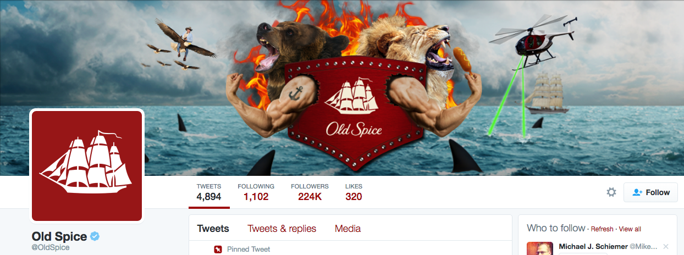Open the Following 1,102 list
Screen dimensions: 684x255
[256, 192]
